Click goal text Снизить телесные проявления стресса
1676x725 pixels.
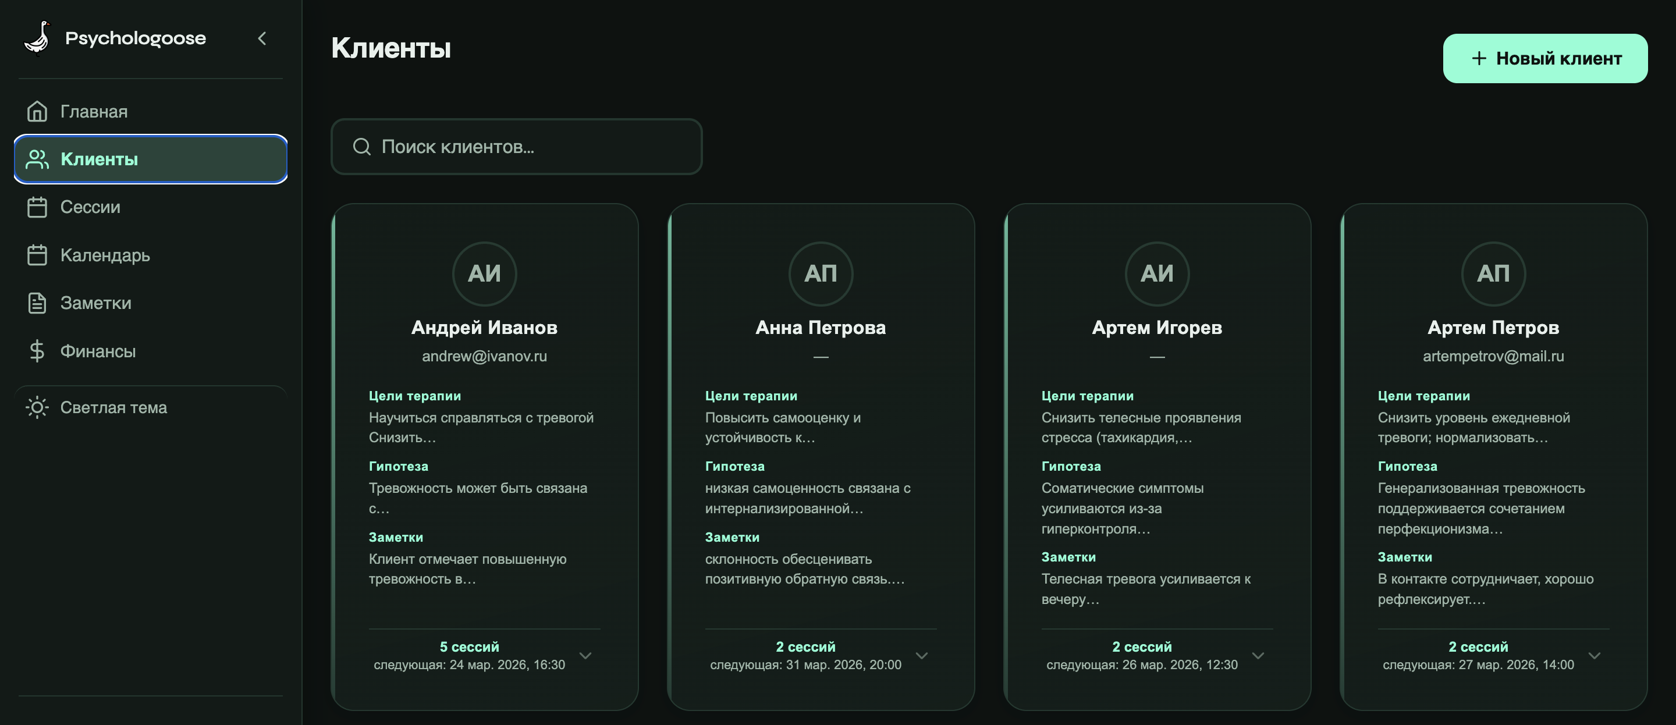[x=1141, y=428]
